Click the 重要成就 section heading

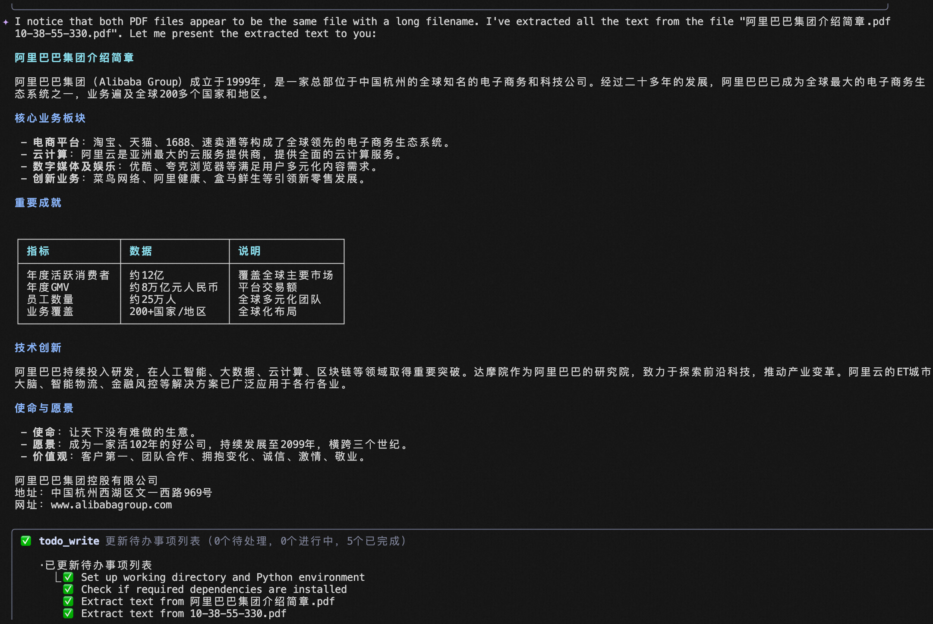tap(38, 202)
